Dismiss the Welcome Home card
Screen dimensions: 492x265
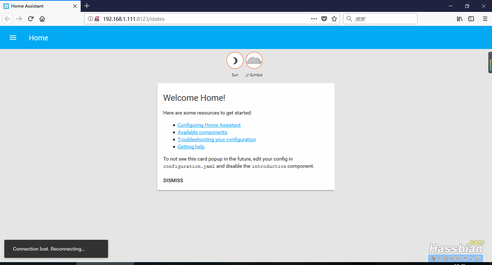point(173,180)
